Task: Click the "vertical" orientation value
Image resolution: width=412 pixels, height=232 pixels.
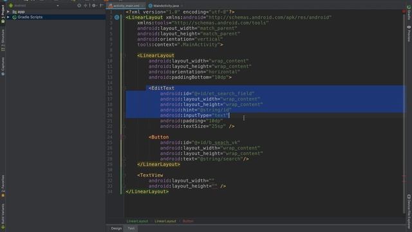Action: point(209,39)
